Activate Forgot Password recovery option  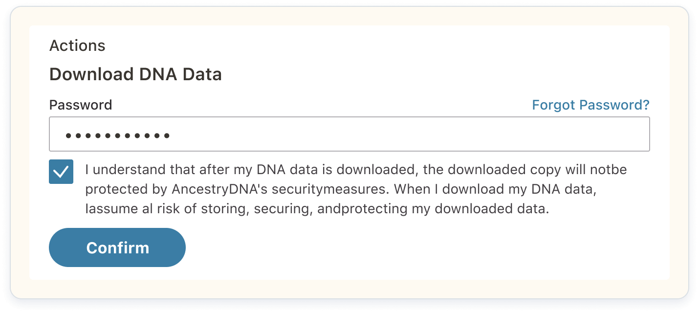click(x=590, y=105)
